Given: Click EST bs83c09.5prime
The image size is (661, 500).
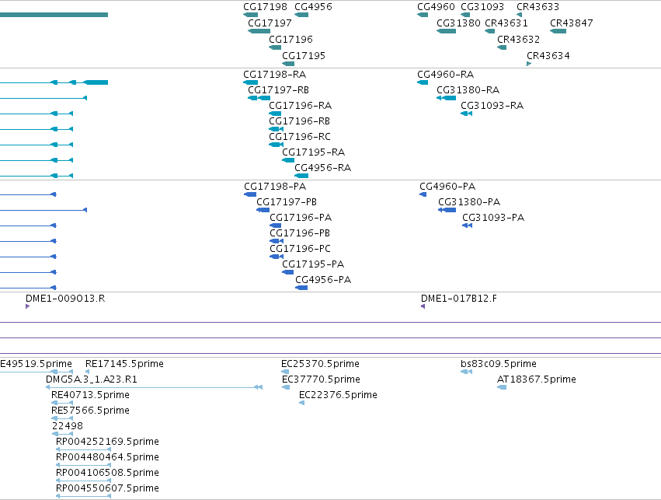Looking at the screenshot, I should click(x=467, y=372).
